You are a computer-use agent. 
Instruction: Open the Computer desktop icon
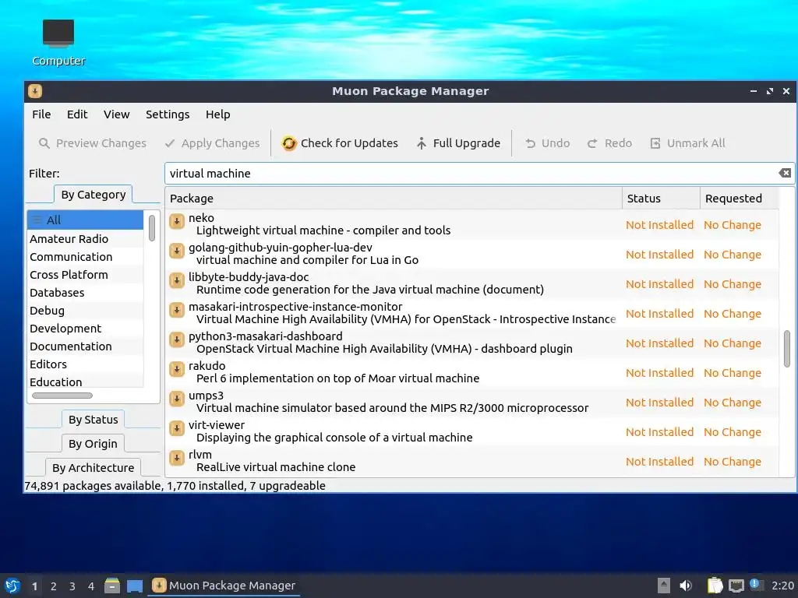(58, 43)
